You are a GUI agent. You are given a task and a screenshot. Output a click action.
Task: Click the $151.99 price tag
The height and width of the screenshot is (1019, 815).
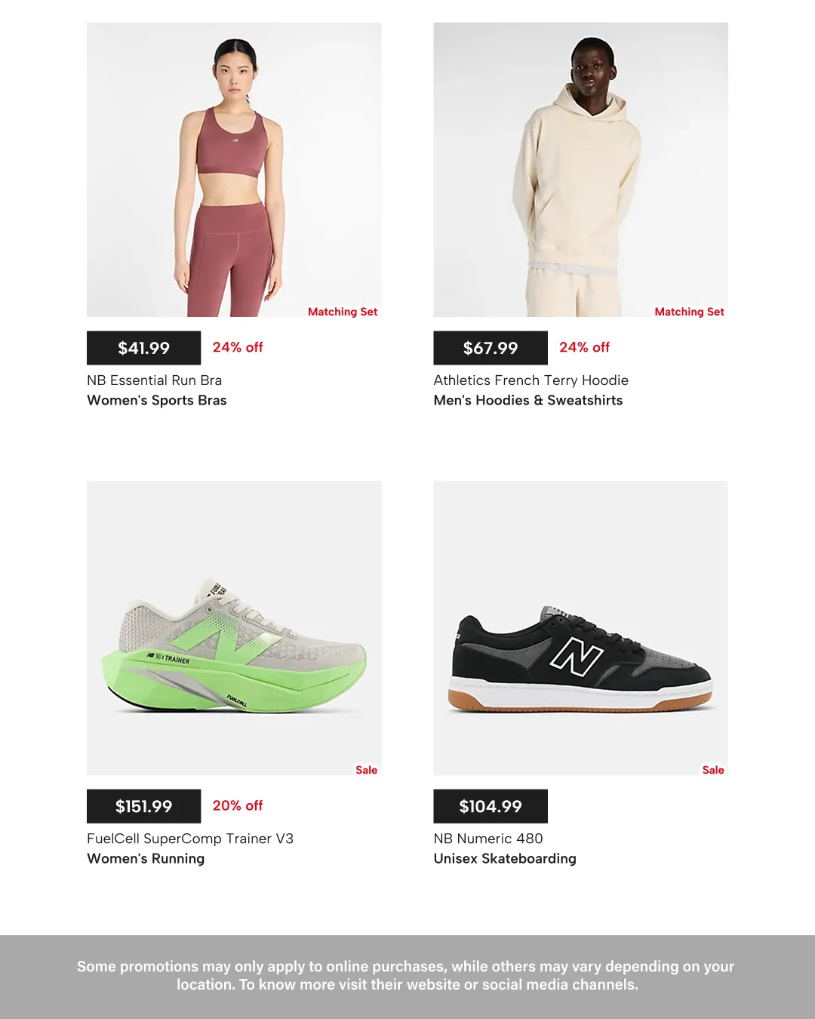tap(143, 806)
